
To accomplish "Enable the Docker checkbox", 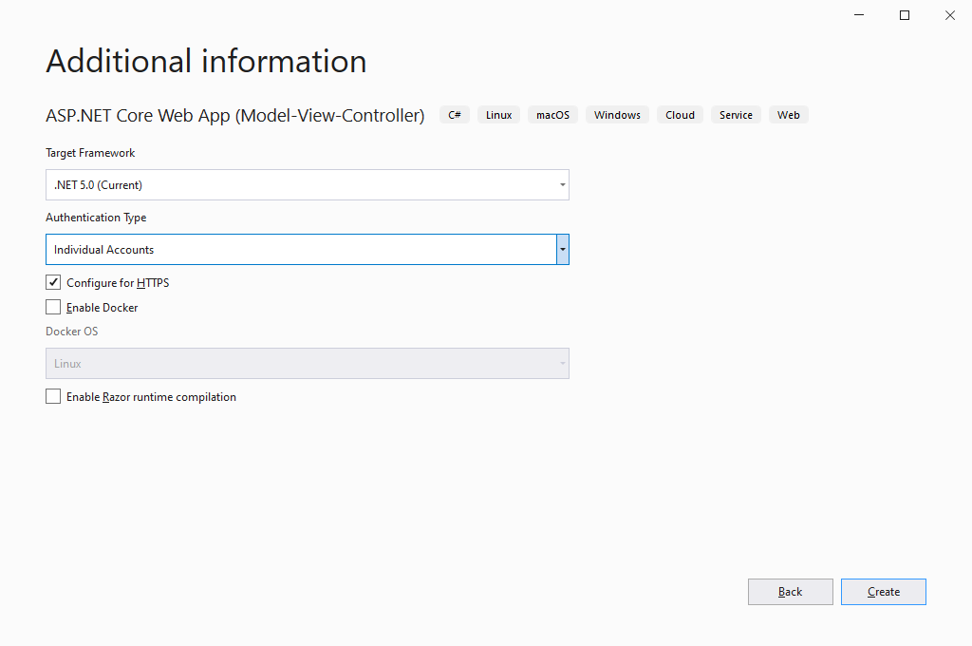I will pos(53,307).
